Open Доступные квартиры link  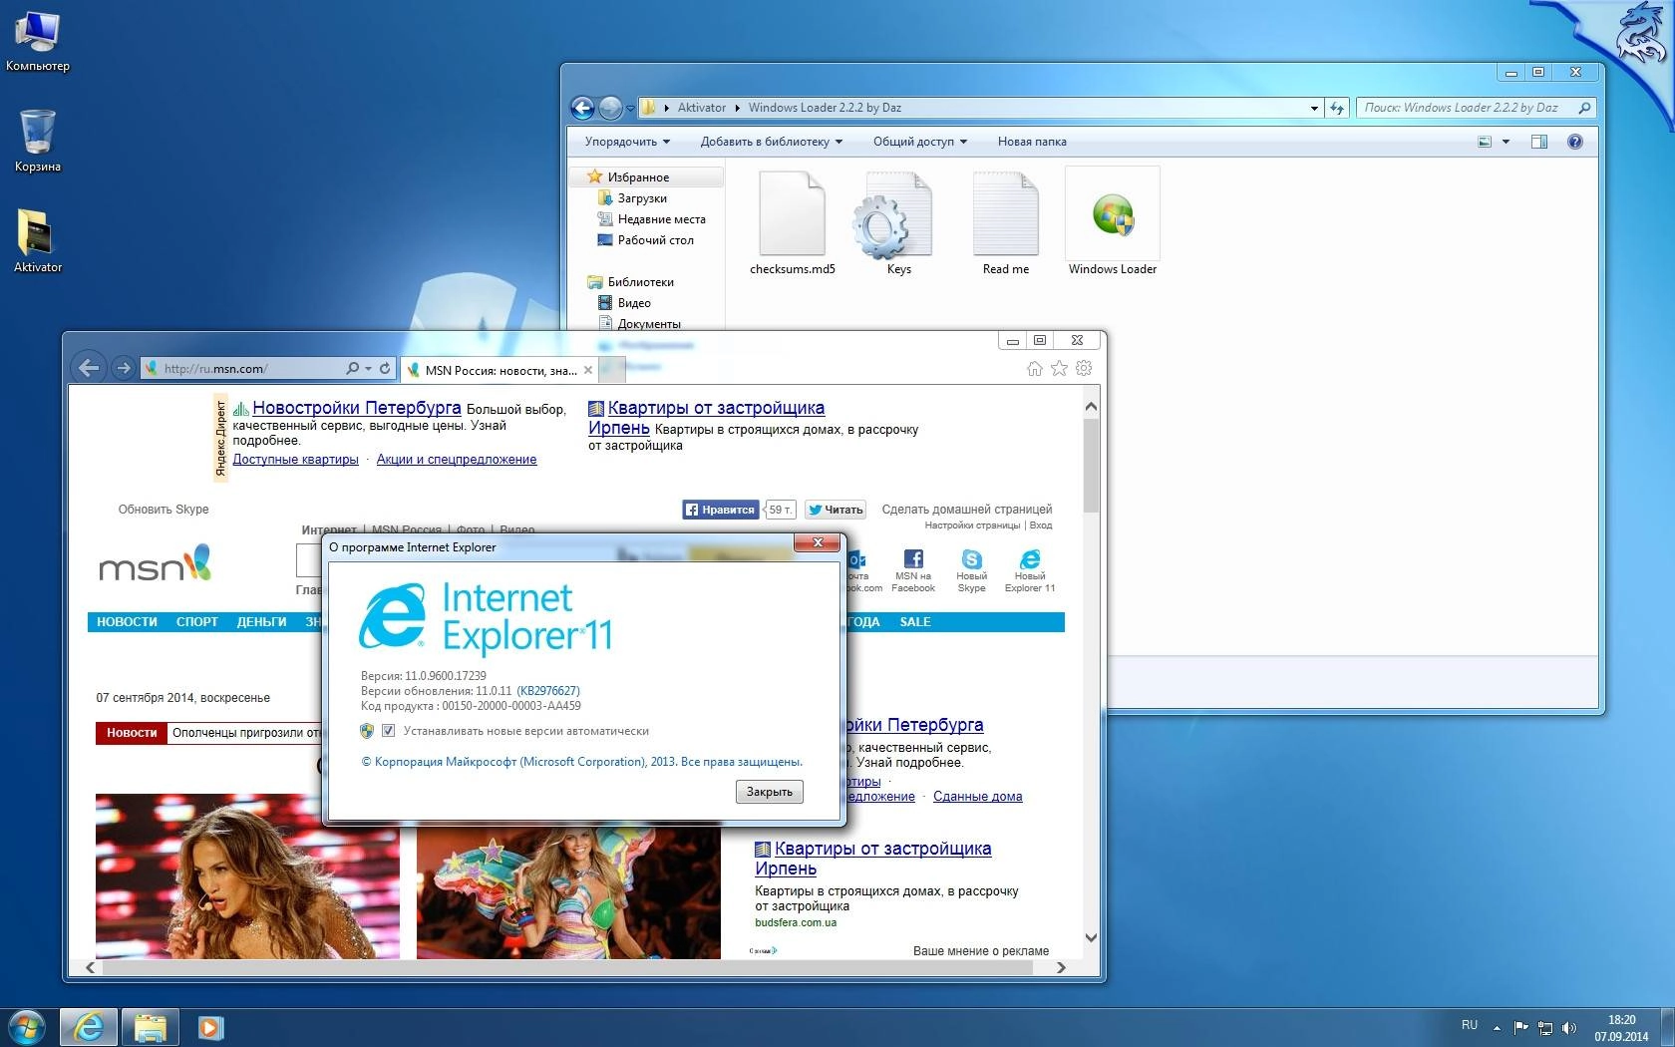[x=295, y=460]
